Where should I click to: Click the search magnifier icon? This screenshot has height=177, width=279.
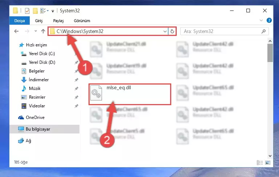pyautogui.click(x=263, y=32)
